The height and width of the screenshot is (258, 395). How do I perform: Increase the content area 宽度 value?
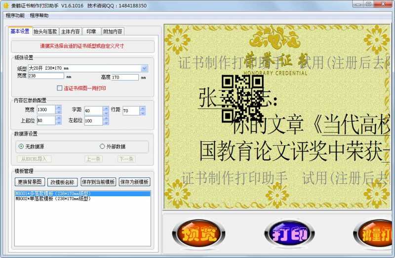59,107
